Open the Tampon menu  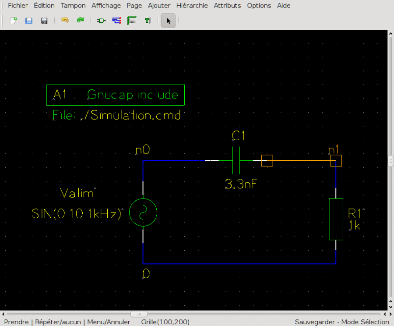pos(73,6)
